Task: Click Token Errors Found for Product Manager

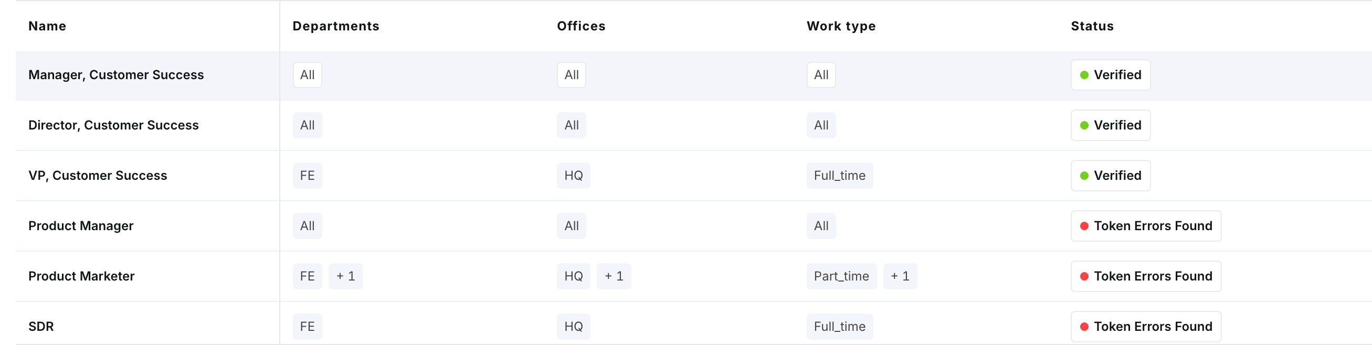Action: (1146, 226)
